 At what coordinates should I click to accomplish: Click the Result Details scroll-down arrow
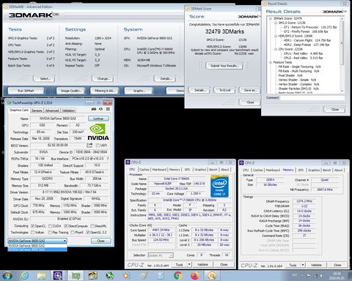click(342, 91)
